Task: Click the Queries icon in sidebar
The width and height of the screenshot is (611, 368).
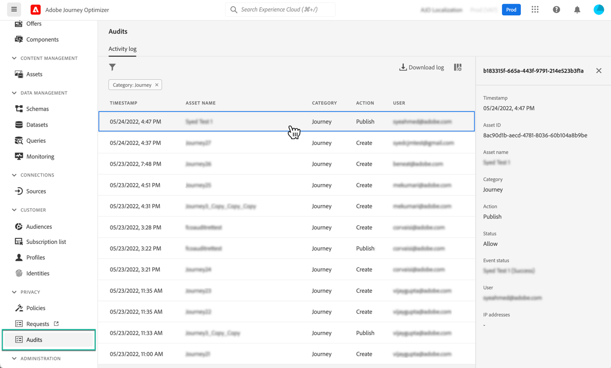Action: pyautogui.click(x=18, y=140)
